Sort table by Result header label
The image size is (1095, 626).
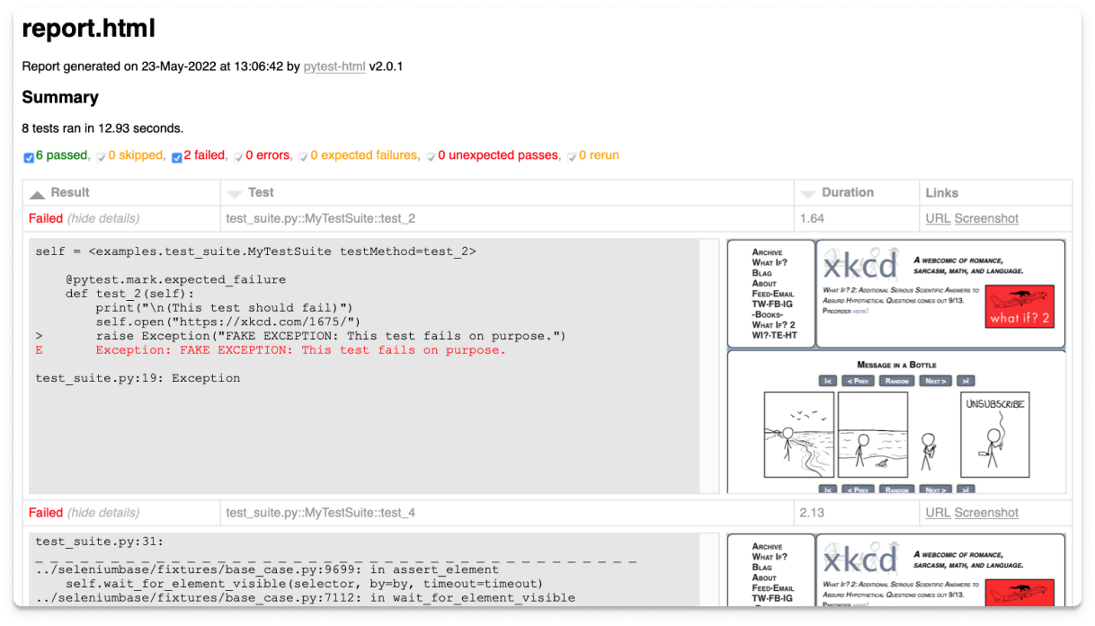coord(70,192)
